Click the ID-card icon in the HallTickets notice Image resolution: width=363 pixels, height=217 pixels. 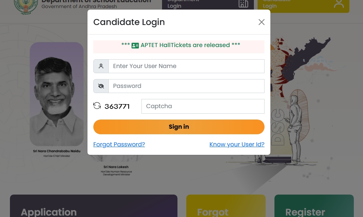point(135,46)
